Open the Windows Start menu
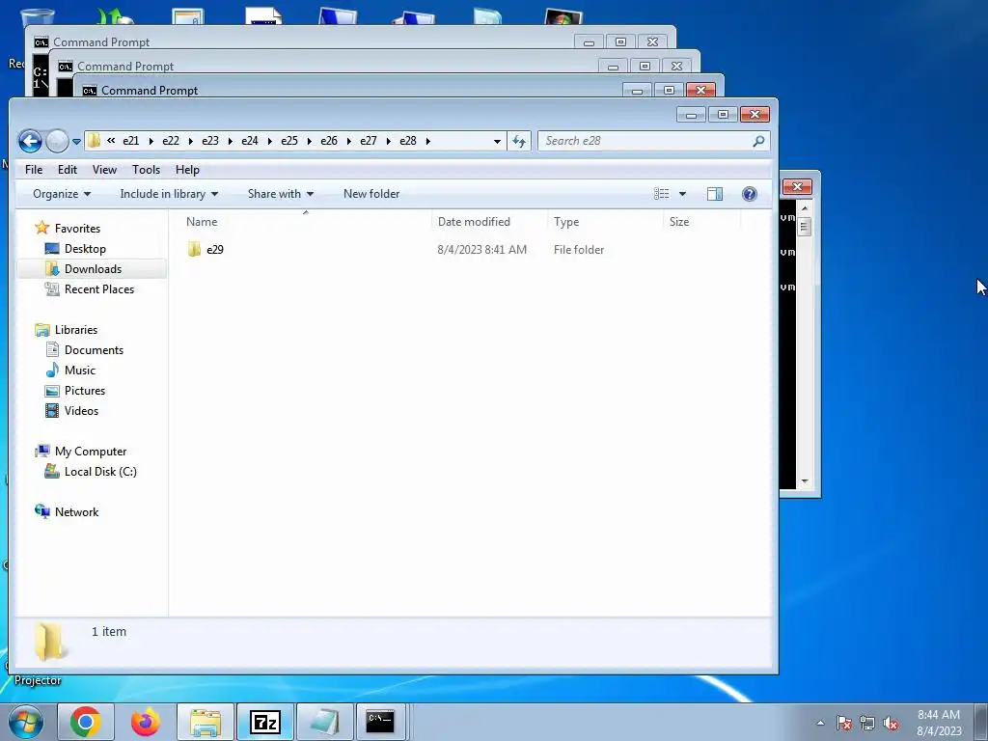Screen dimensions: 988x741 pyautogui.click(x=26, y=722)
